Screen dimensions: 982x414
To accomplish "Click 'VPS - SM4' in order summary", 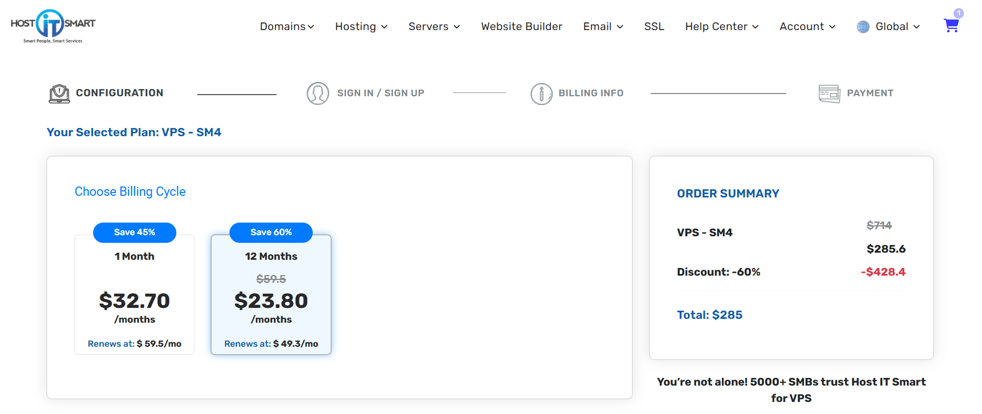I will [704, 232].
